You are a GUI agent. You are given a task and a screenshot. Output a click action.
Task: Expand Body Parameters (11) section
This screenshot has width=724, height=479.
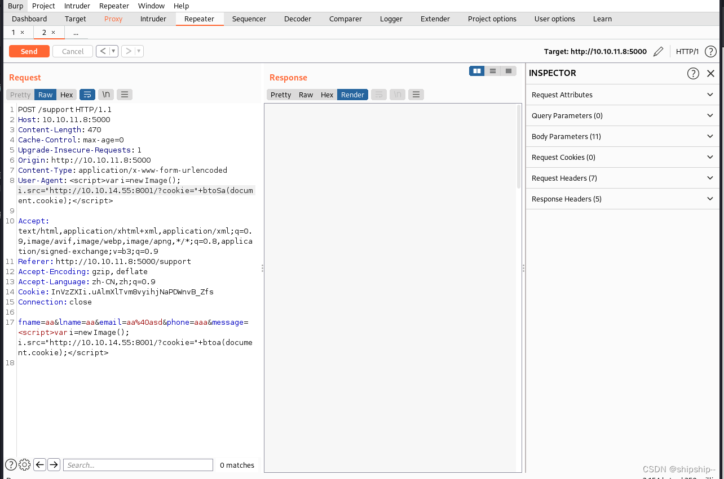[x=623, y=136]
